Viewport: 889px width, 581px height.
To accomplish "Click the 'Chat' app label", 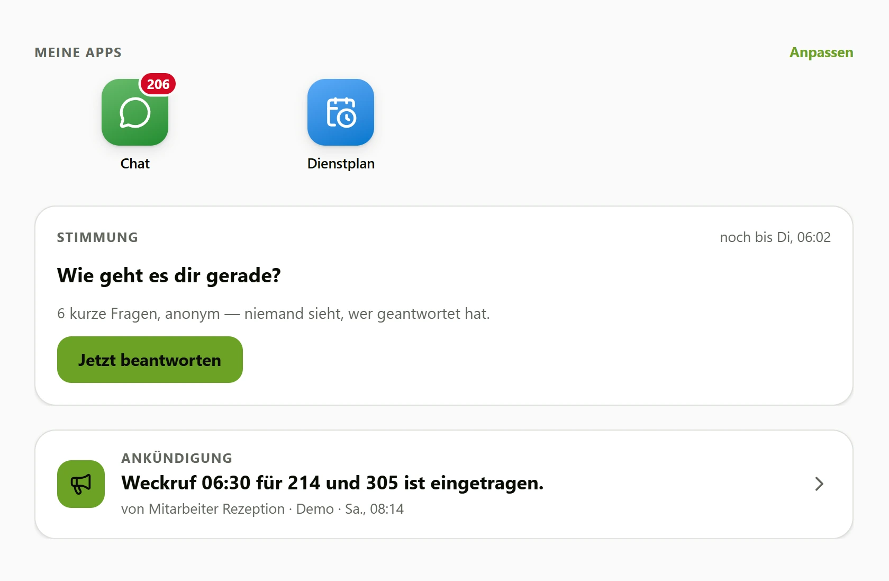I will (x=135, y=164).
